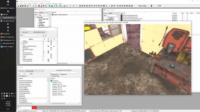Click the load master/plugin files folder icon

point(18,6)
